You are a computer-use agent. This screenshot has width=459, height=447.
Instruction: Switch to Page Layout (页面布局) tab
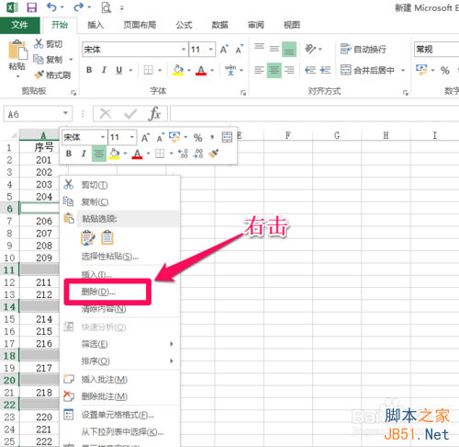click(x=140, y=25)
